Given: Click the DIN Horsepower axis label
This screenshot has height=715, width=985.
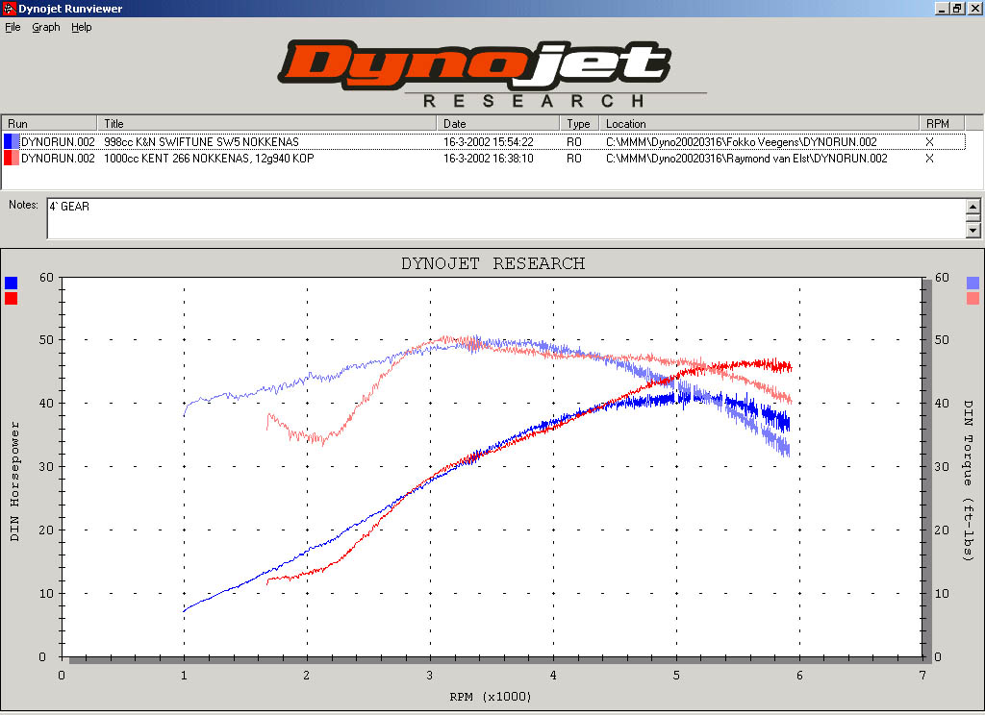Looking at the screenshot, I should point(14,481).
